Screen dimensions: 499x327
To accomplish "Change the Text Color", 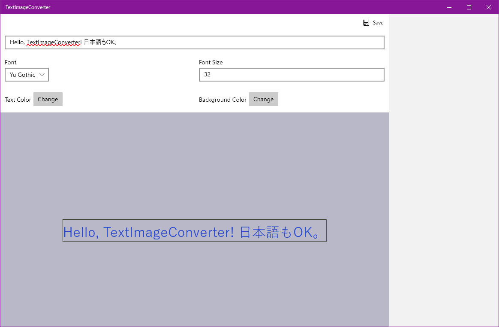I will [48, 99].
